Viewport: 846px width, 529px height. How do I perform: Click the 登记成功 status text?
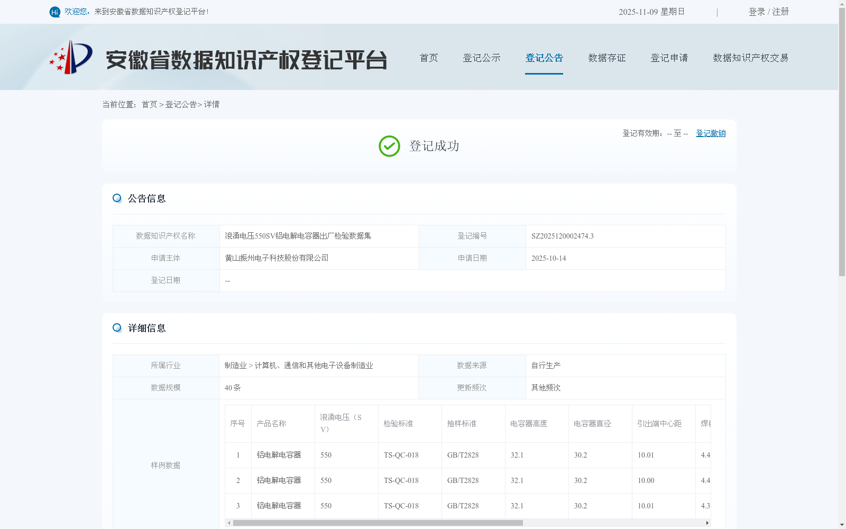[434, 146]
